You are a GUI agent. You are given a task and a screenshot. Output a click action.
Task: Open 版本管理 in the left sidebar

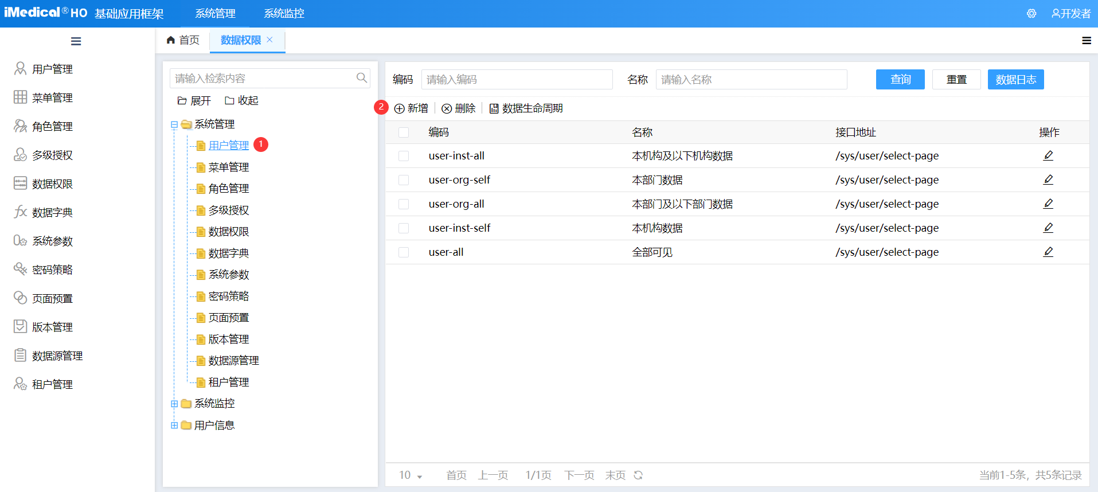pos(44,327)
